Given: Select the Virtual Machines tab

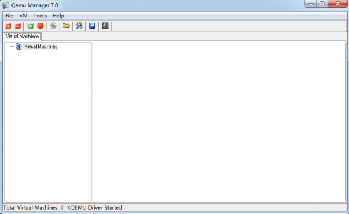Looking at the screenshot, I should coord(22,37).
